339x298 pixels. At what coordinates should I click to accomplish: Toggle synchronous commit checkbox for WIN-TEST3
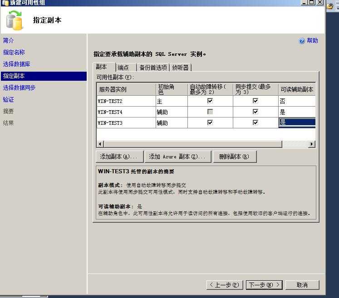coord(255,122)
